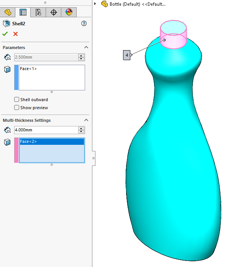Select the PropertyManager tab icon
230x267 pixels.
(x=23, y=12)
